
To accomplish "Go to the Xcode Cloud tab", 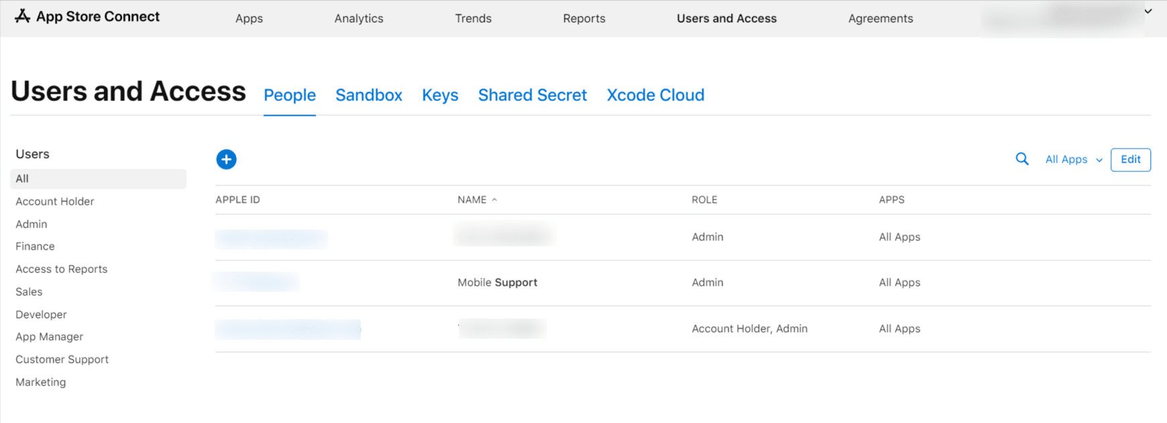I will (x=655, y=95).
